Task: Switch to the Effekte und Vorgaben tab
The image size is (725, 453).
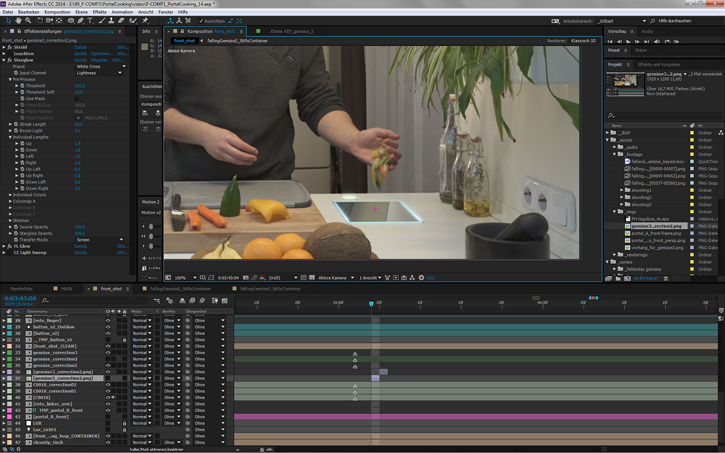Action: click(659, 65)
